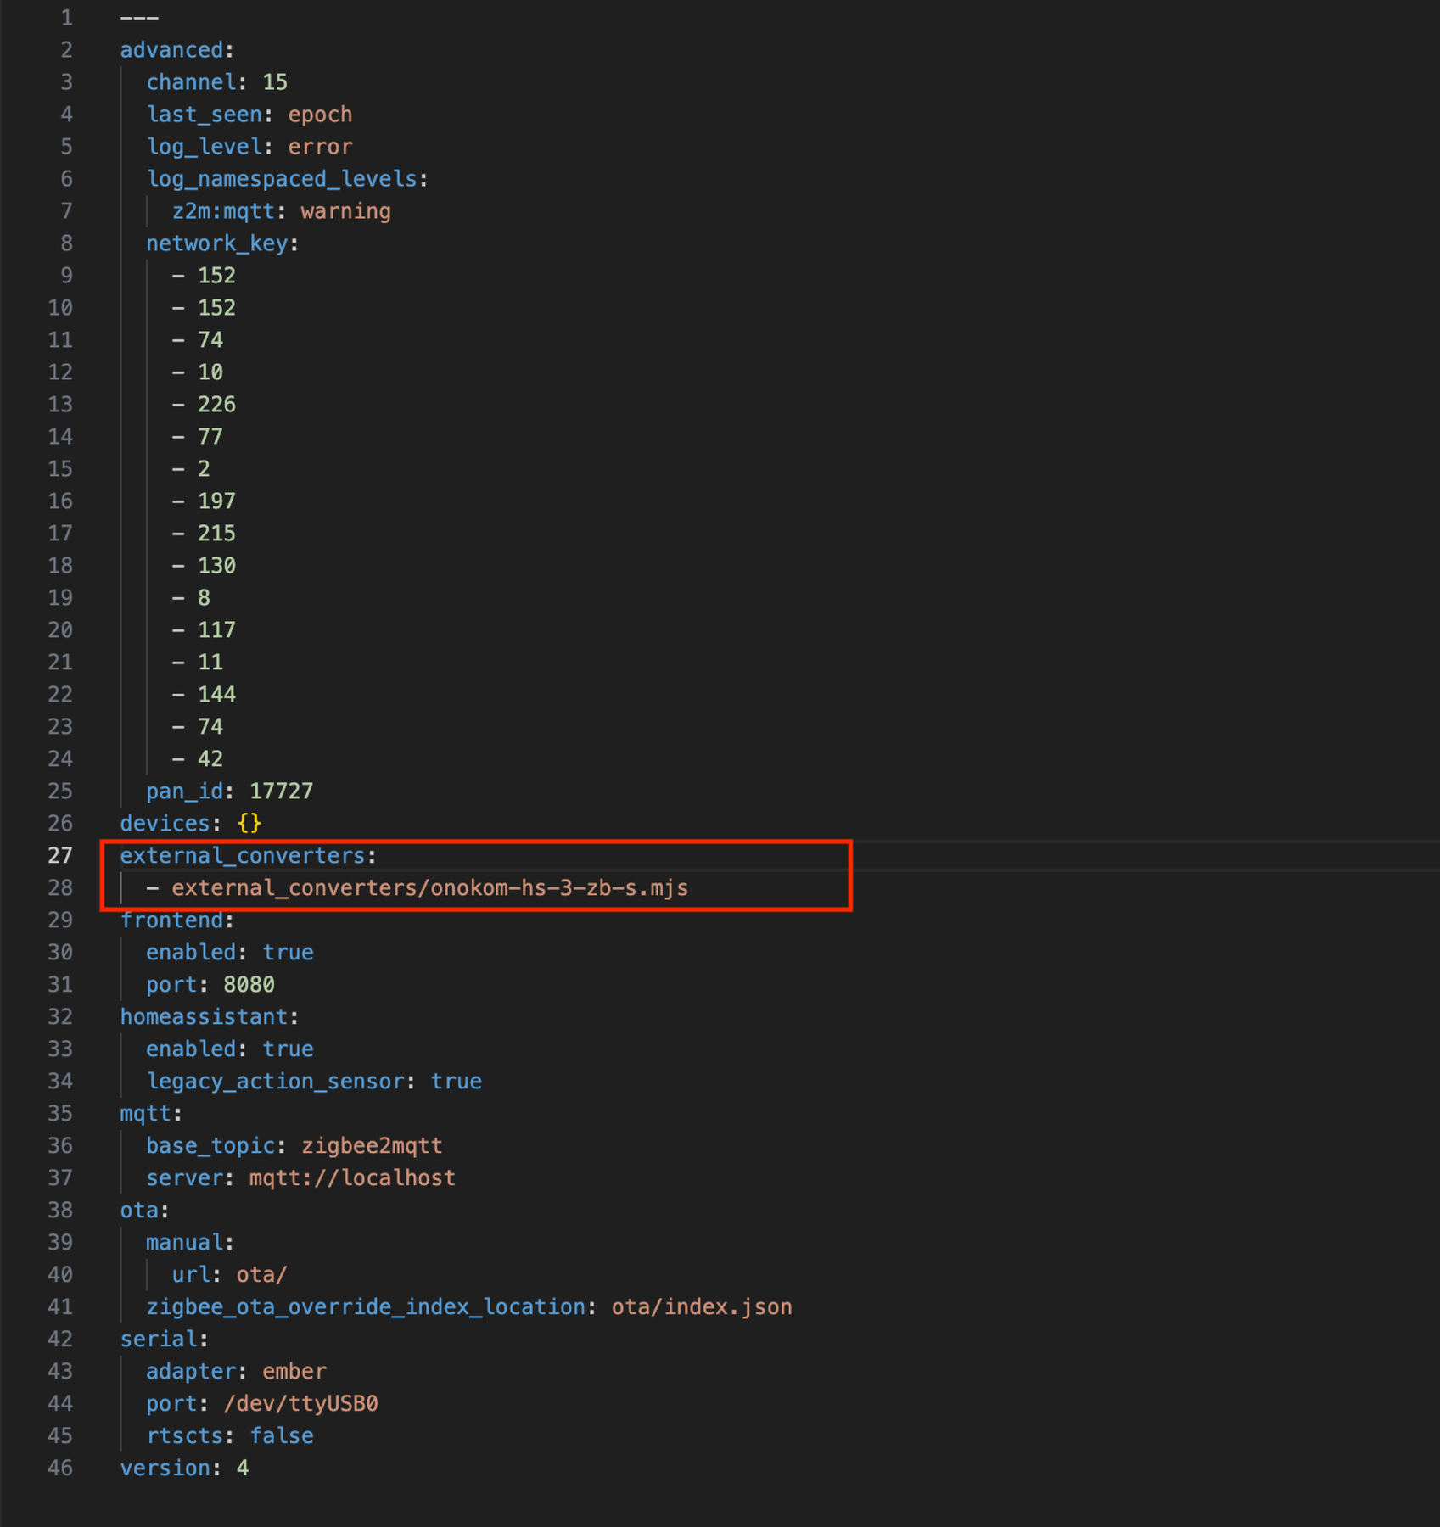Click the network_key key
The width and height of the screenshot is (1440, 1527).
coord(217,243)
